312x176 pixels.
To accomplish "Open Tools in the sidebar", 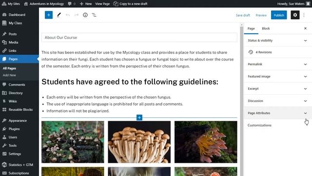I will click(x=19, y=146).
